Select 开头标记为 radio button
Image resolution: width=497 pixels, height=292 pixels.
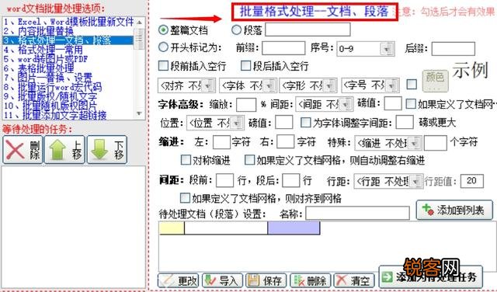pyautogui.click(x=163, y=47)
